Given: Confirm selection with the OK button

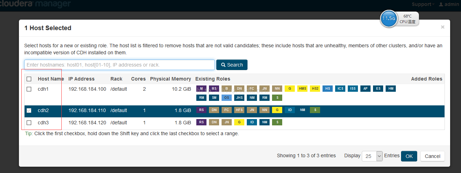Looking at the screenshot, I should click(x=409, y=156).
